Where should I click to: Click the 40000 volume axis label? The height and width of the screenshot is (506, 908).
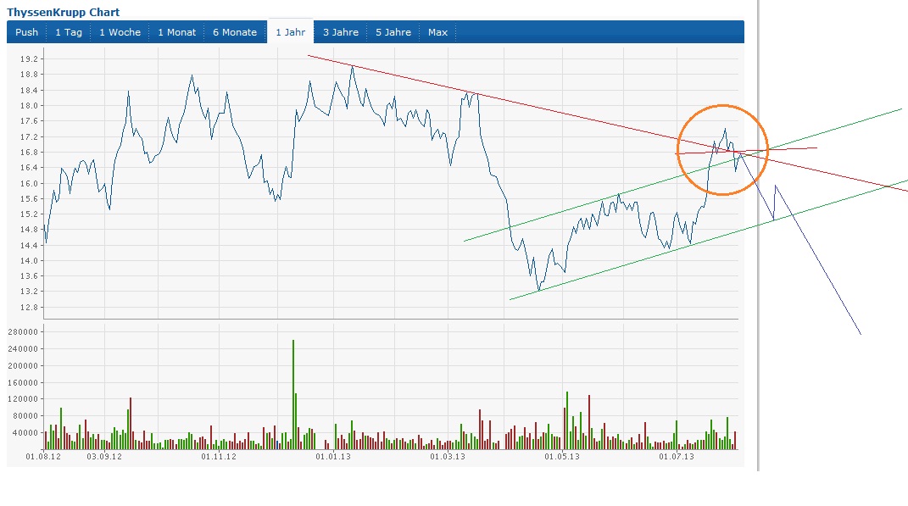25,433
